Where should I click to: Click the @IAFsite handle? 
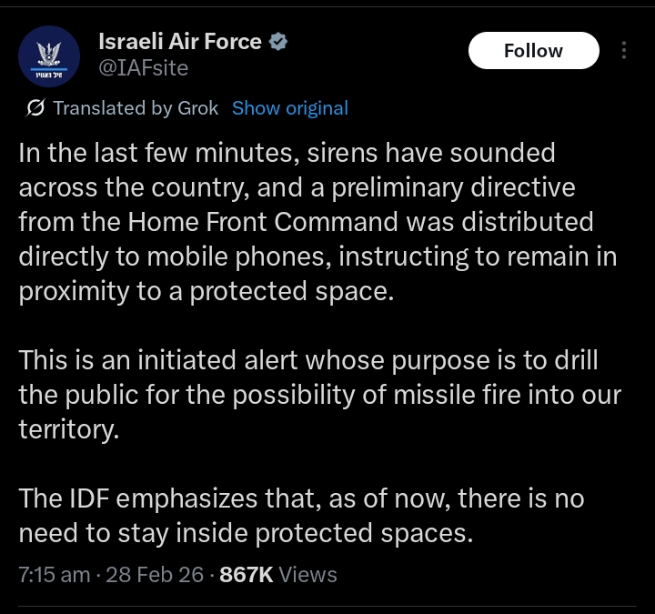tap(143, 66)
